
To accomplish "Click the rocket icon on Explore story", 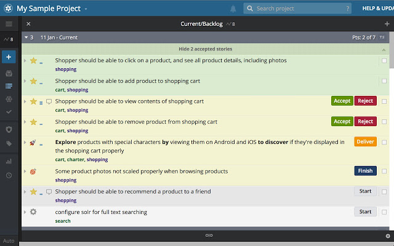I will [x=33, y=143].
